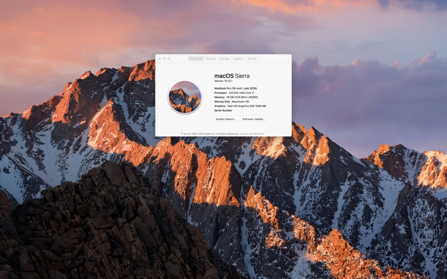Open the License and Warranty link
The height and width of the screenshot is (279, 447).
click(252, 134)
